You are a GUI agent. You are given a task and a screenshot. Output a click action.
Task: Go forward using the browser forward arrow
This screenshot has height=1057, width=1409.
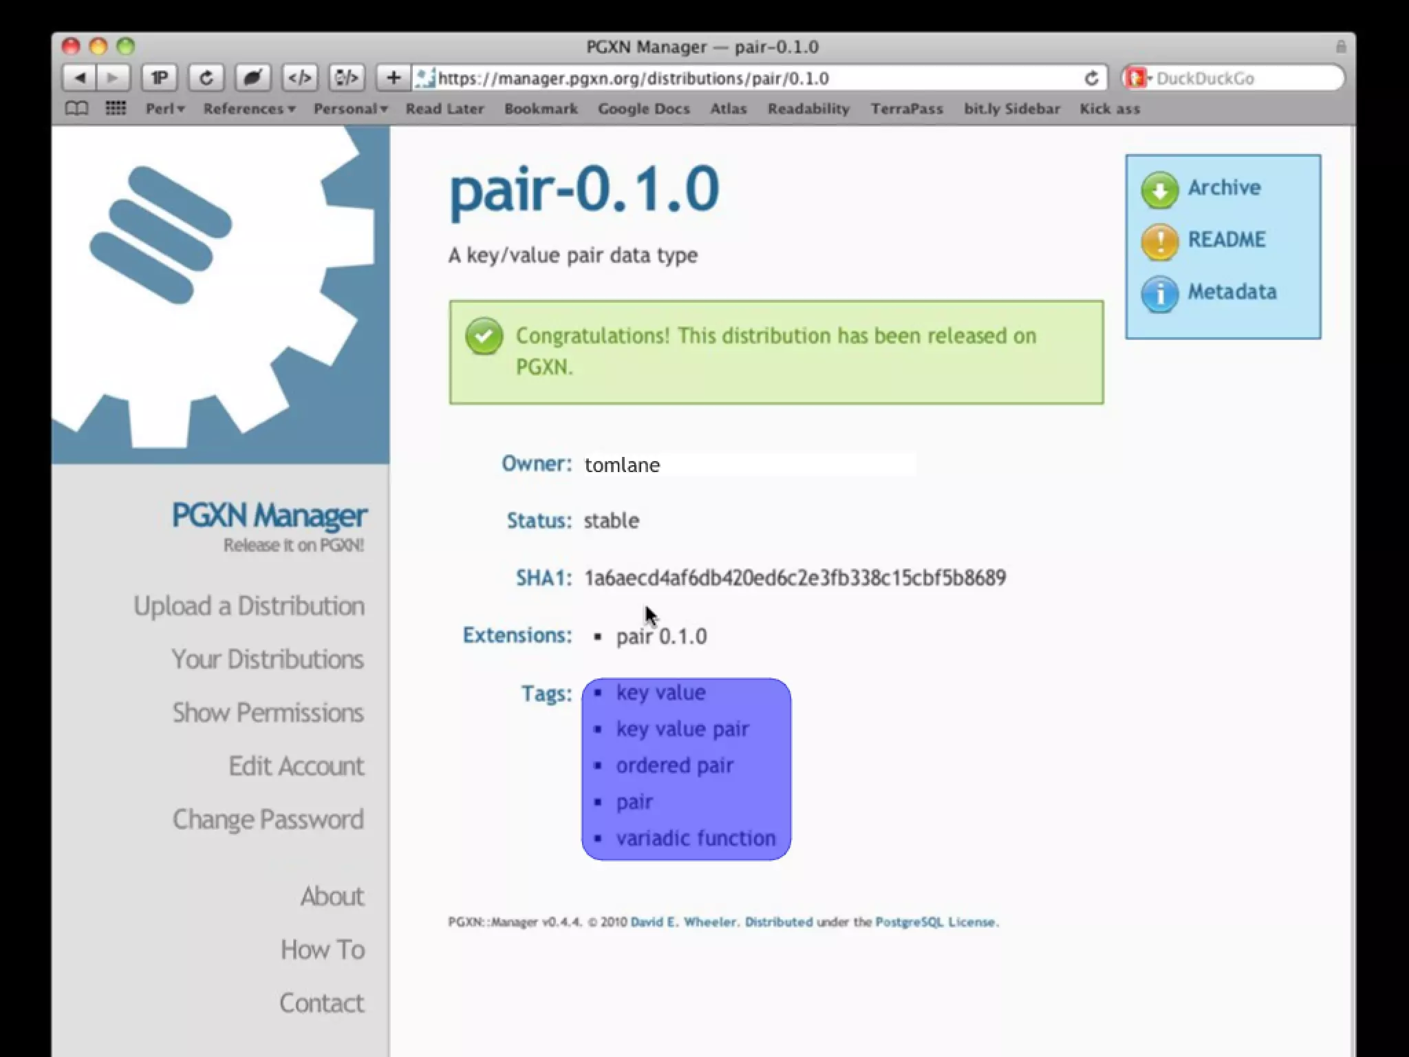click(113, 78)
